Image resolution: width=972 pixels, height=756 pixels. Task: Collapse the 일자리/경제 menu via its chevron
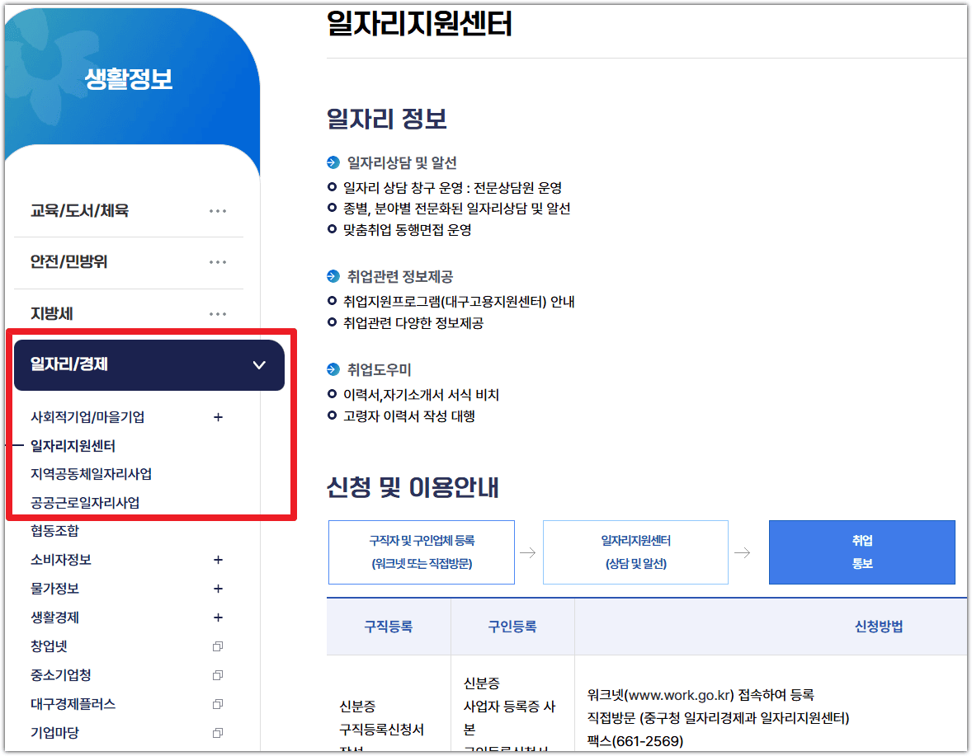[259, 364]
